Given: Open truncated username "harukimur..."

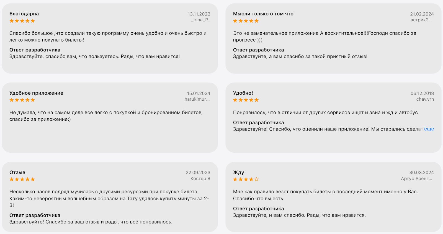Looking at the screenshot, I should (197, 99).
